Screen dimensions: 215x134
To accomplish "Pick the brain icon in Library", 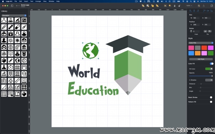I will click(11, 47).
